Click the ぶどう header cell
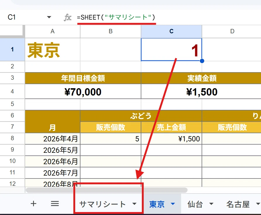The image size is (261, 215). click(141, 116)
